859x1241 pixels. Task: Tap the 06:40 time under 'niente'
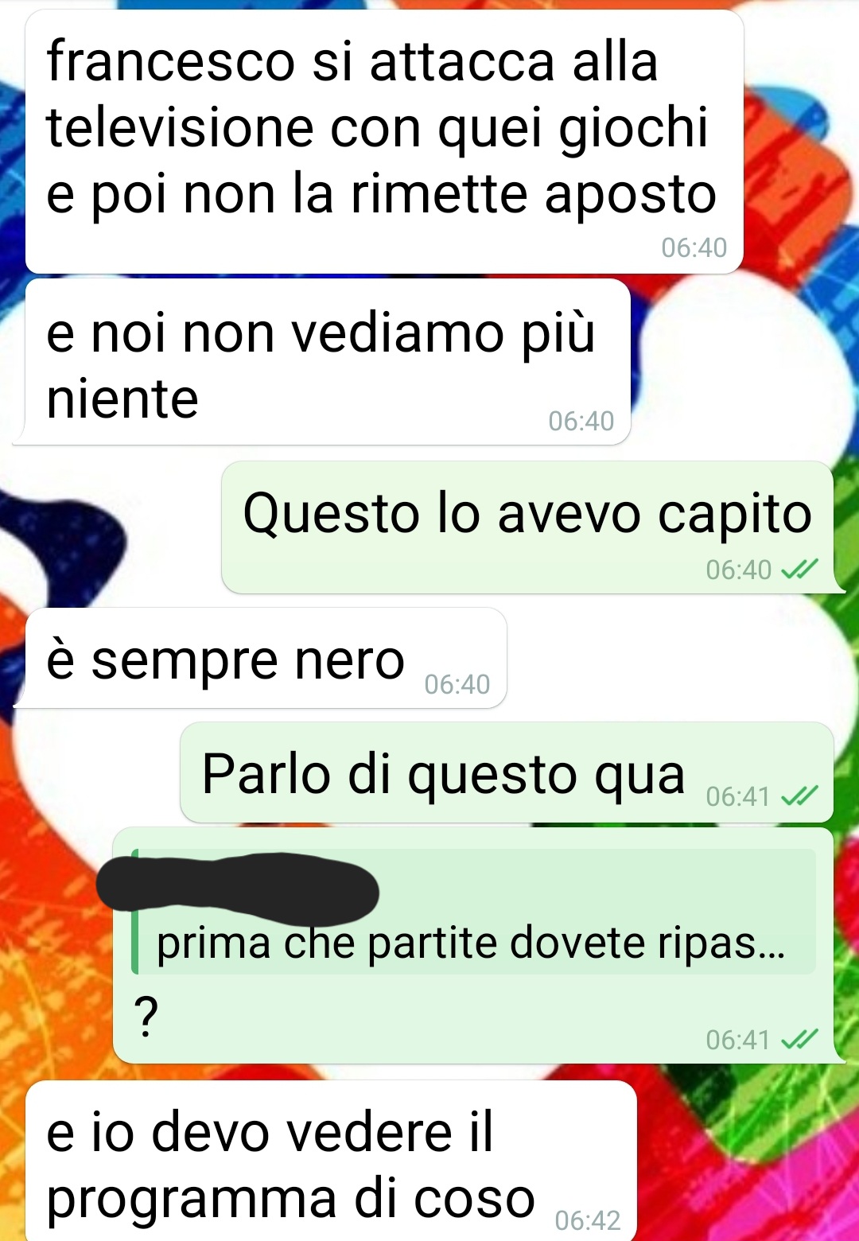(x=581, y=421)
